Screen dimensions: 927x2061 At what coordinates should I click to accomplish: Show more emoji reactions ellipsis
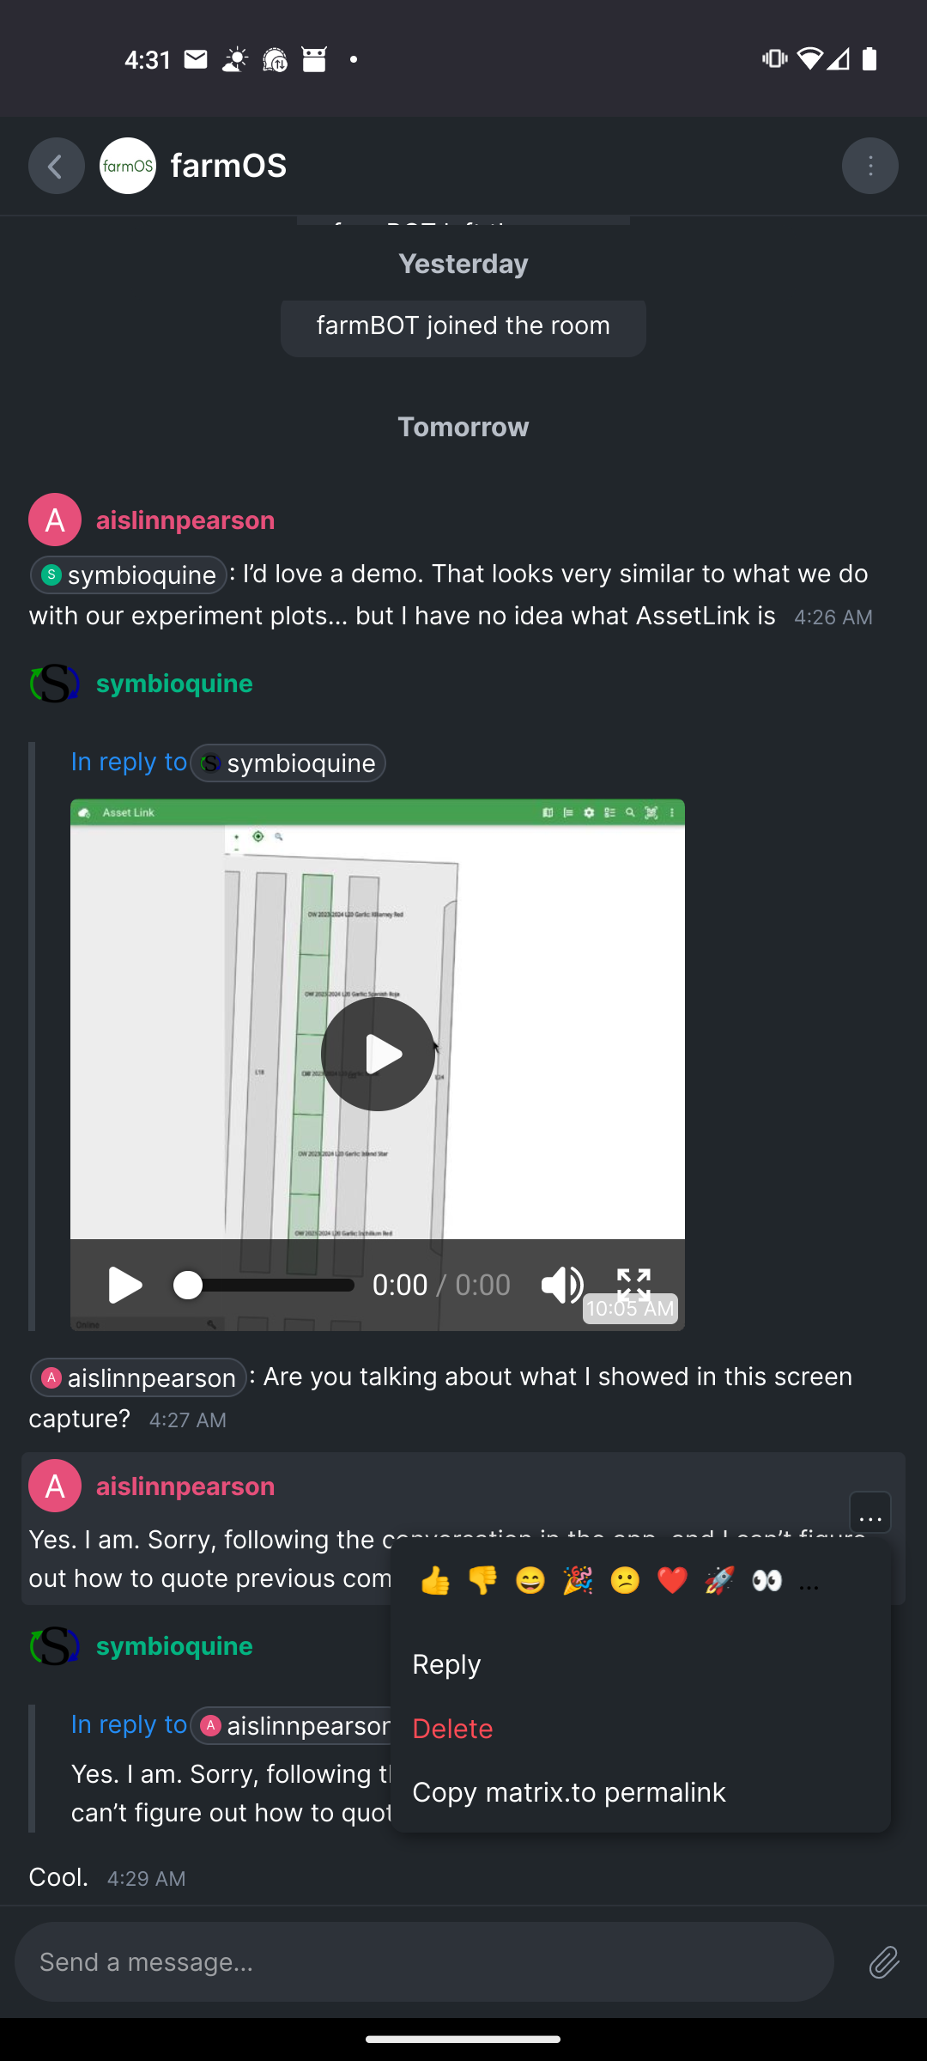point(809,1584)
